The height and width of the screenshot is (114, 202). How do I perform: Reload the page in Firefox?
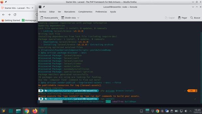tap(15, 15)
